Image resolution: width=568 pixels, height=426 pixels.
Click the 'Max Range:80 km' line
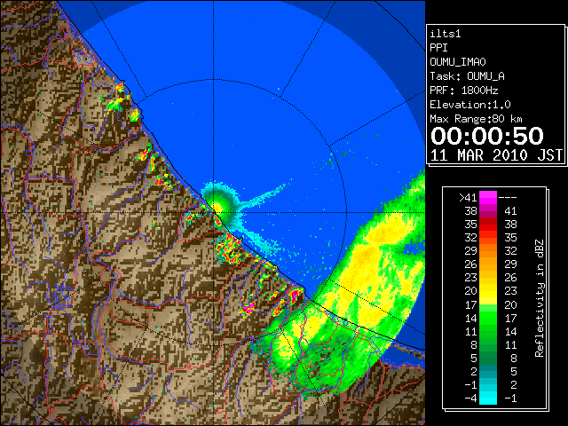(477, 119)
